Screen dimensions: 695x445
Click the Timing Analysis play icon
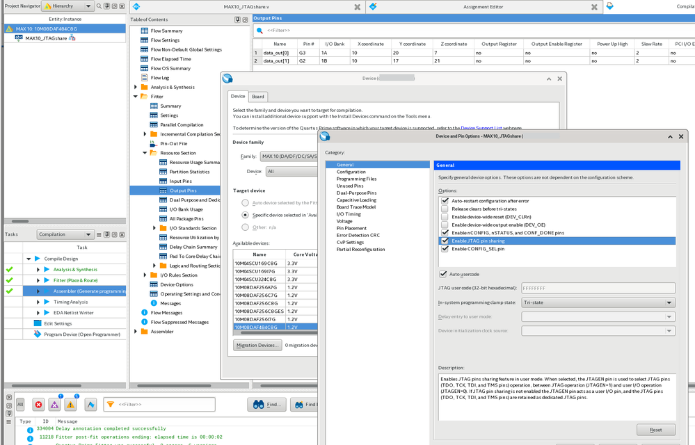[47, 302]
